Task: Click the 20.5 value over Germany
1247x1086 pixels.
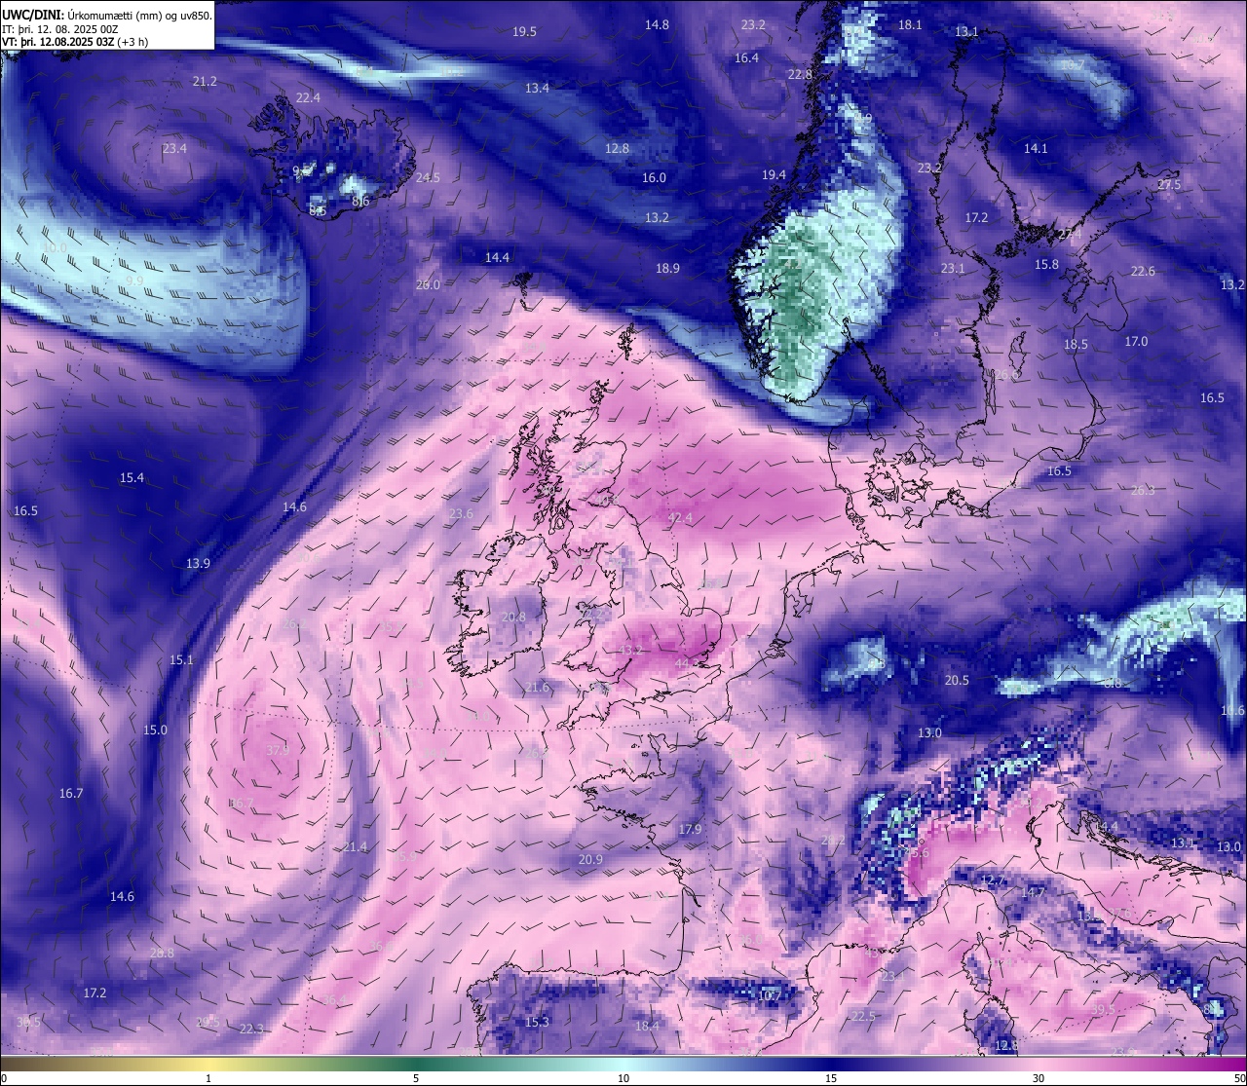Action: coord(957,681)
